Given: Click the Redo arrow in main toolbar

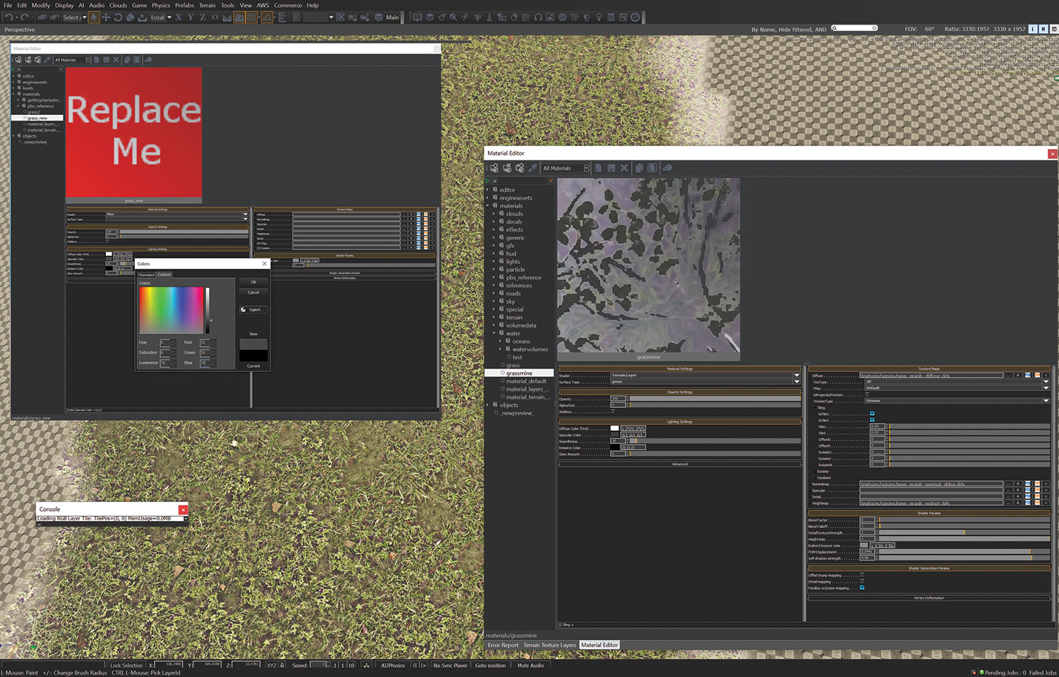Looking at the screenshot, I should tap(24, 17).
